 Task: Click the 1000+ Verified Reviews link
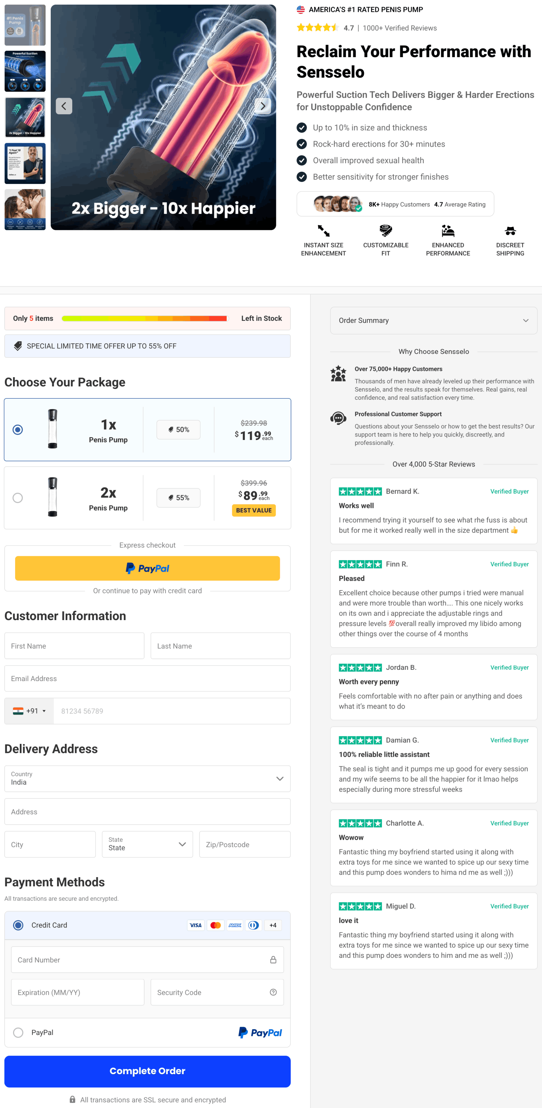[x=400, y=28]
